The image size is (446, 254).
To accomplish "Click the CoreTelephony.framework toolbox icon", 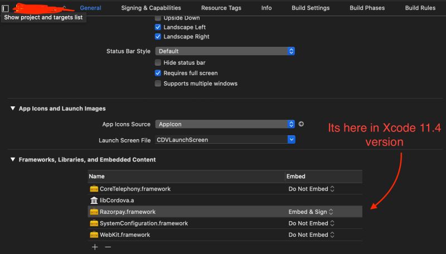I will [x=94, y=189].
